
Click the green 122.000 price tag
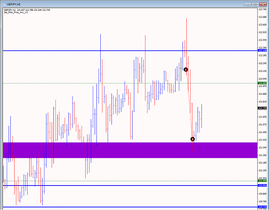tap(262, 83)
